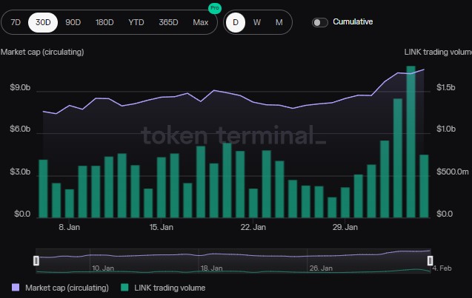472x298 pixels.
Task: Click the $1.5b right axis label
Action: [446, 88]
